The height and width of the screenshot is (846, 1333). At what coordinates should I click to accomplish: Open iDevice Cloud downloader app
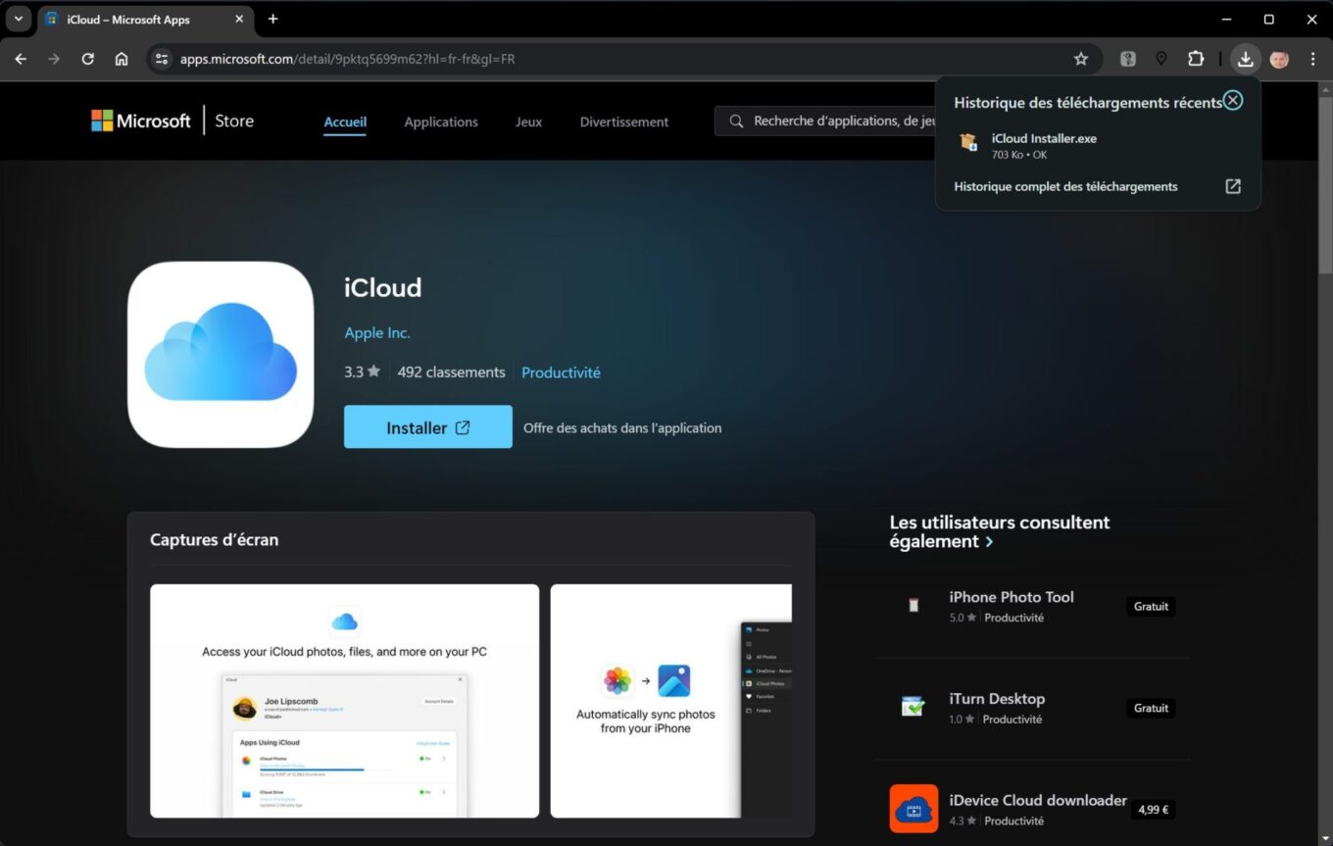point(1038,801)
